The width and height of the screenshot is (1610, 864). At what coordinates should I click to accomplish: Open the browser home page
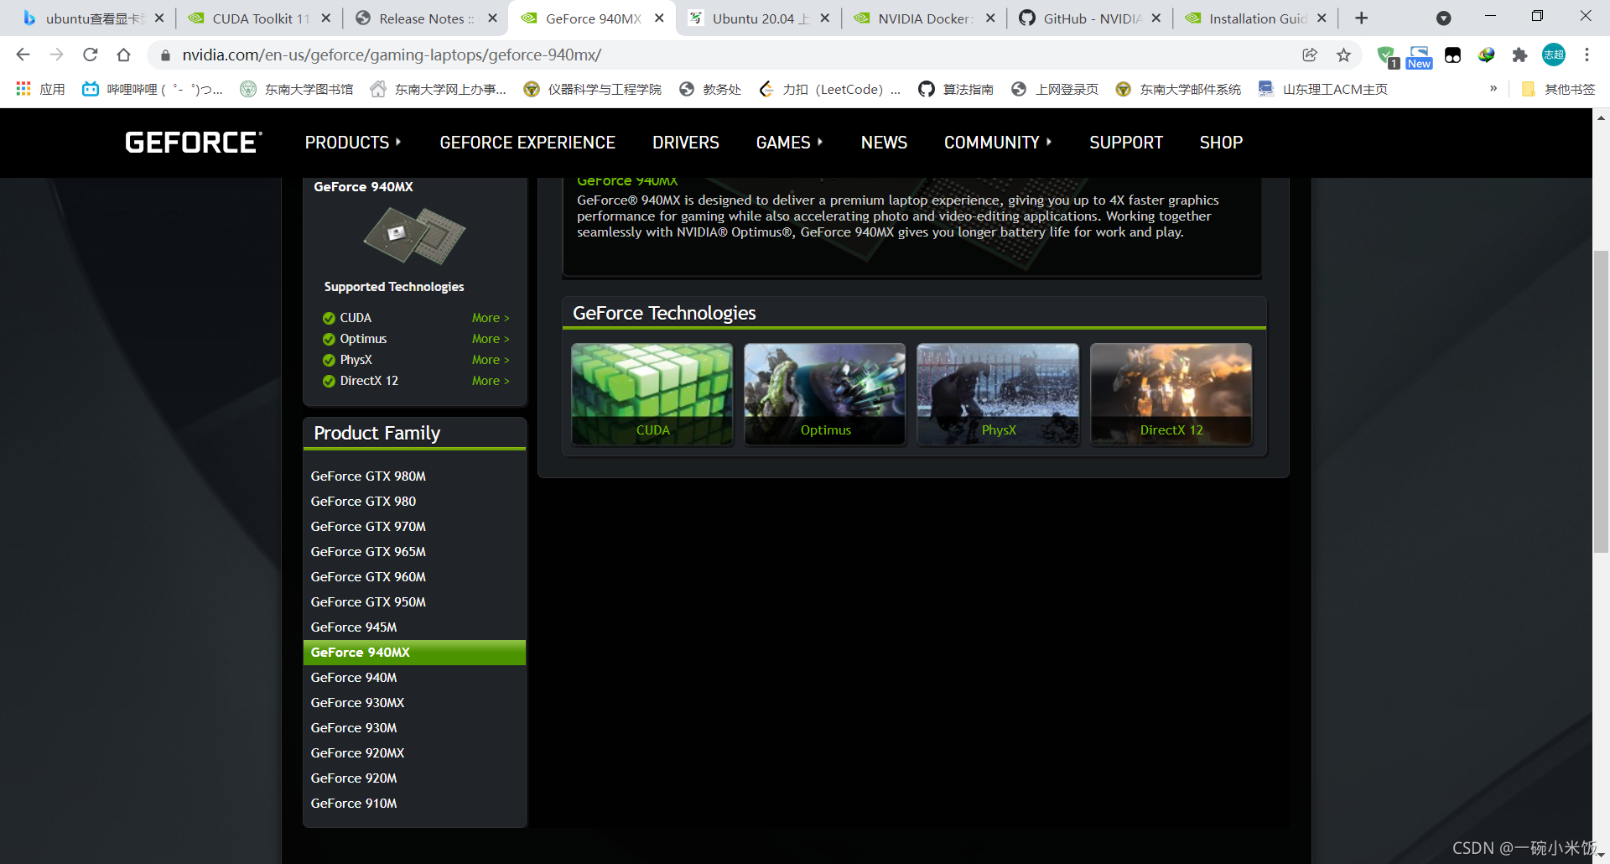pyautogui.click(x=123, y=55)
